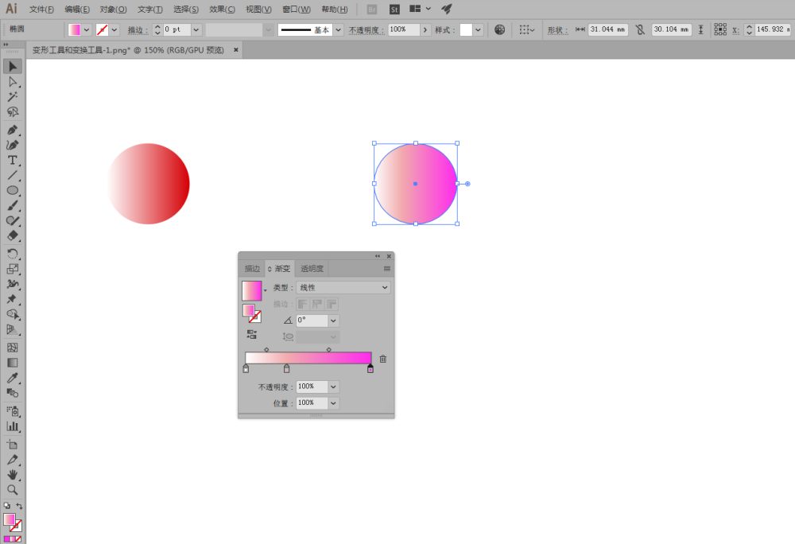
Task: Select the Eyedropper tool
Action: (13, 379)
